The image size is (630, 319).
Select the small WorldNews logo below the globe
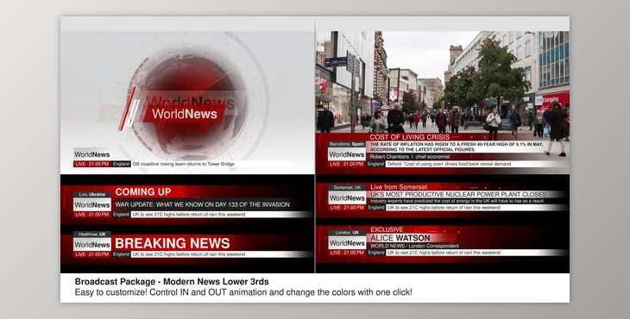92,154
